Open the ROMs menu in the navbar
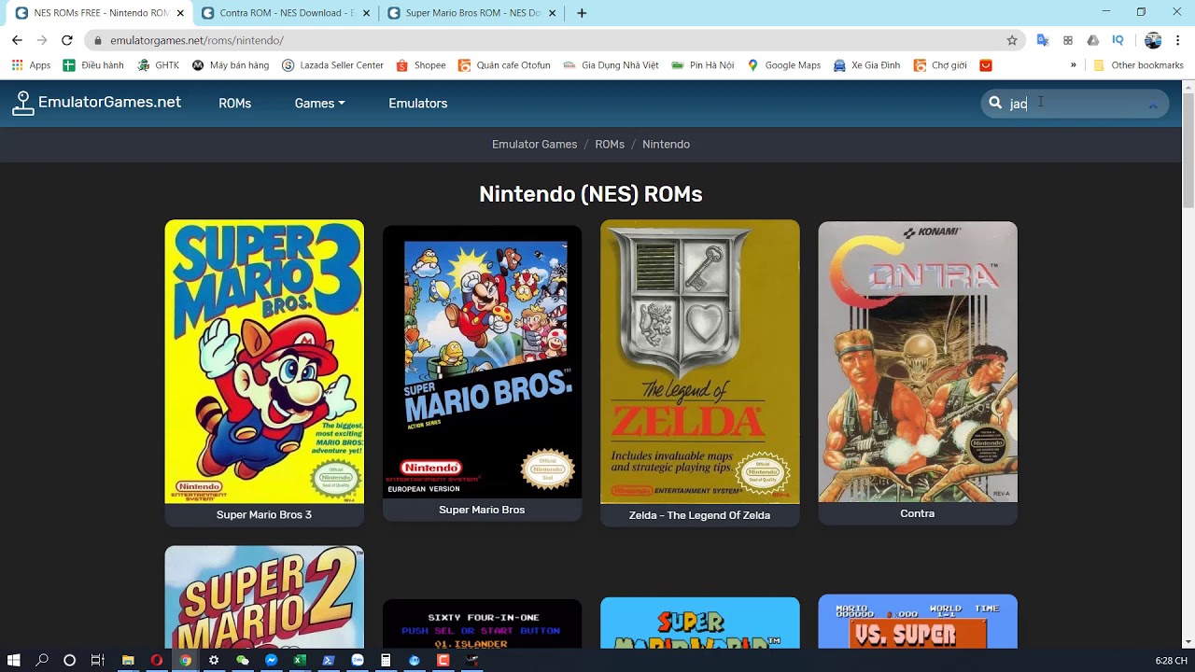The width and height of the screenshot is (1195, 672). pyautogui.click(x=234, y=104)
